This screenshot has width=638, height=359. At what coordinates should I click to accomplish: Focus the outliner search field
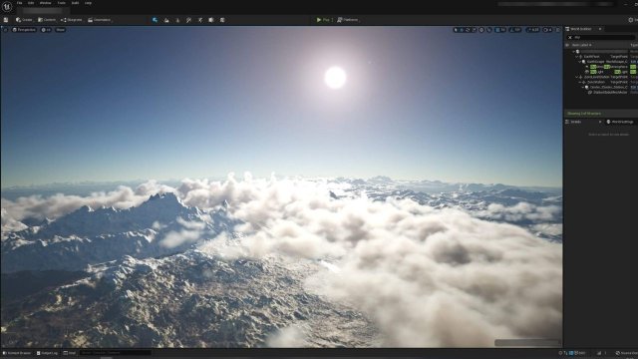[x=602, y=38]
